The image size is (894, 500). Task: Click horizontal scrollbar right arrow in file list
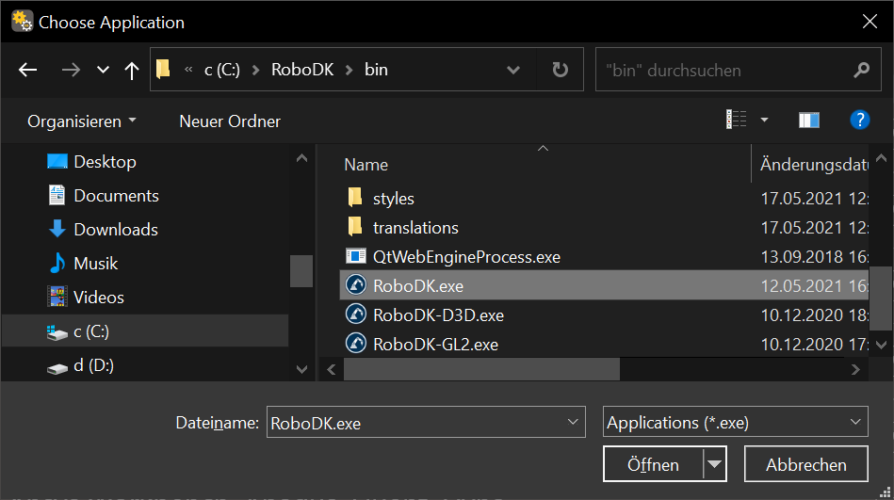point(855,369)
